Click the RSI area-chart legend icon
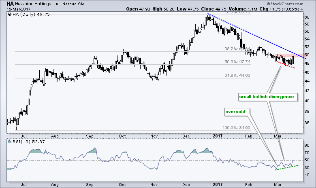Screen dimensions: 316x188 click(9, 142)
